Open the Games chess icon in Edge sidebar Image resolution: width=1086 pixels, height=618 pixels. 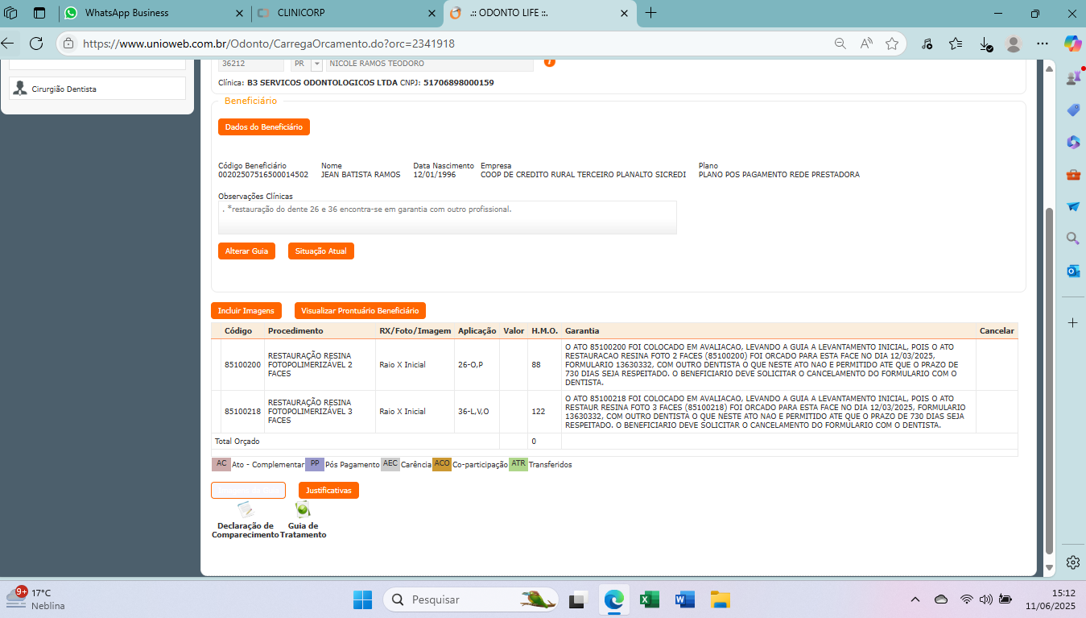point(1072,78)
